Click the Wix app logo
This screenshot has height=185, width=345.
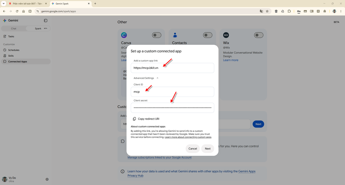click(226, 35)
